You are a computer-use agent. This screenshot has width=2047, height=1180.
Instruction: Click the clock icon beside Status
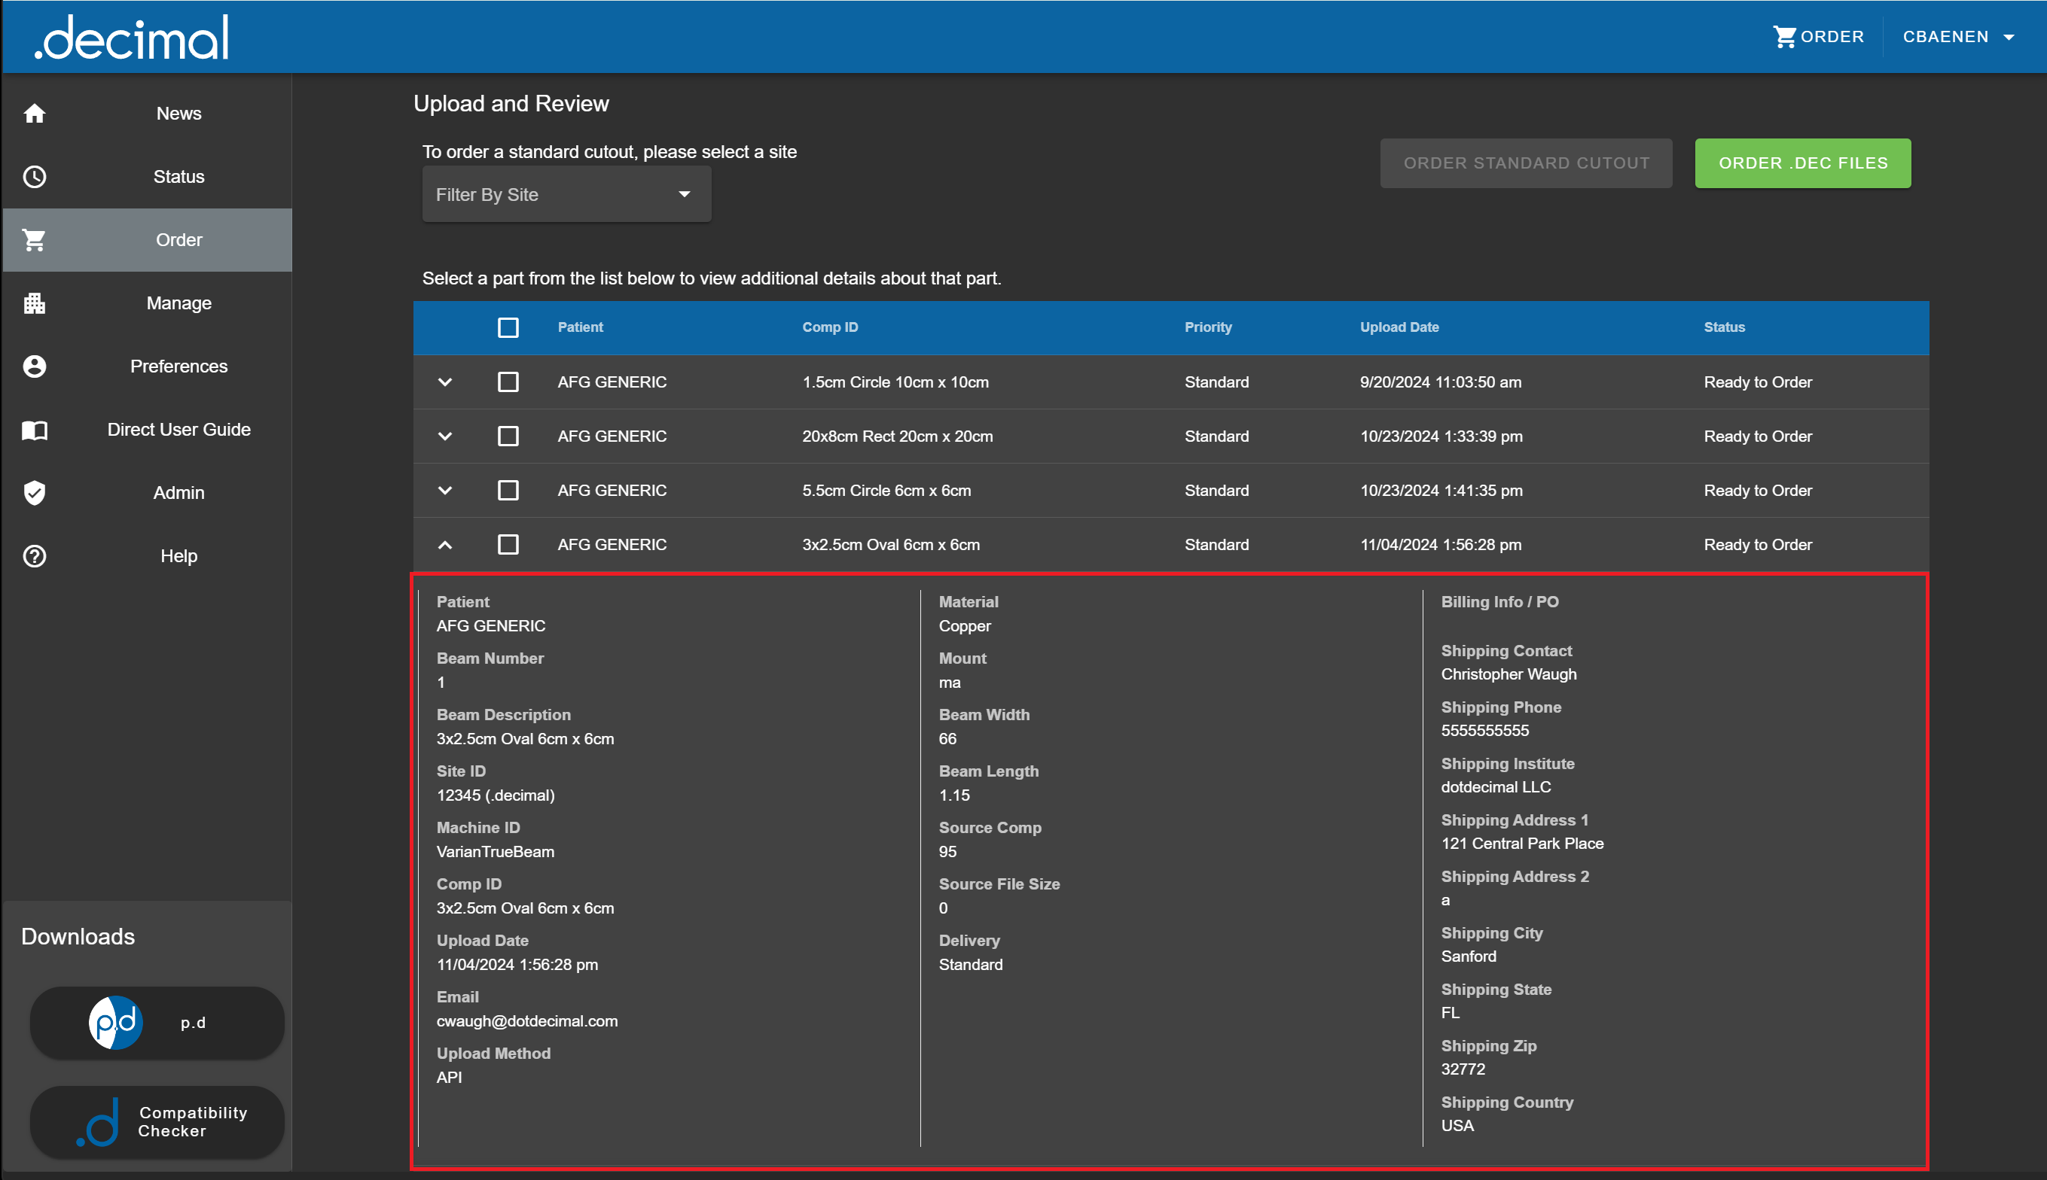coord(34,177)
